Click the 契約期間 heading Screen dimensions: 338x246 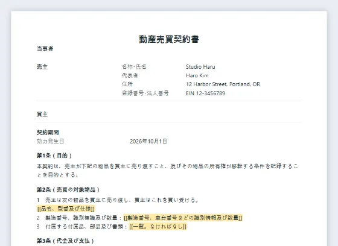48,133
